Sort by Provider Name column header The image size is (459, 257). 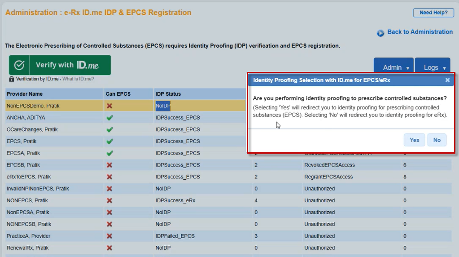coord(25,94)
